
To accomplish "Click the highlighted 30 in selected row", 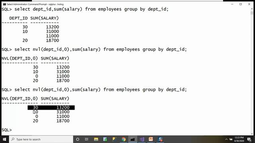I will (x=35, y=108).
